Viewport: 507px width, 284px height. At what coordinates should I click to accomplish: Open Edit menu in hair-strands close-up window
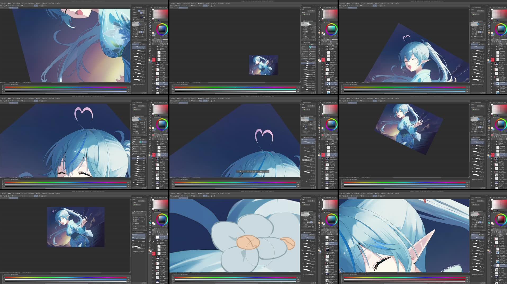[9, 3]
